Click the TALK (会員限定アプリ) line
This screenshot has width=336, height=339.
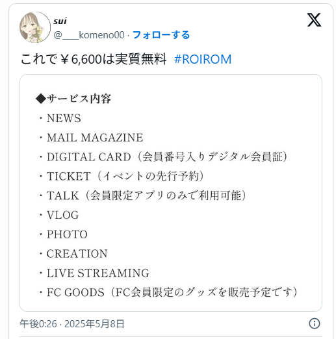142,195
